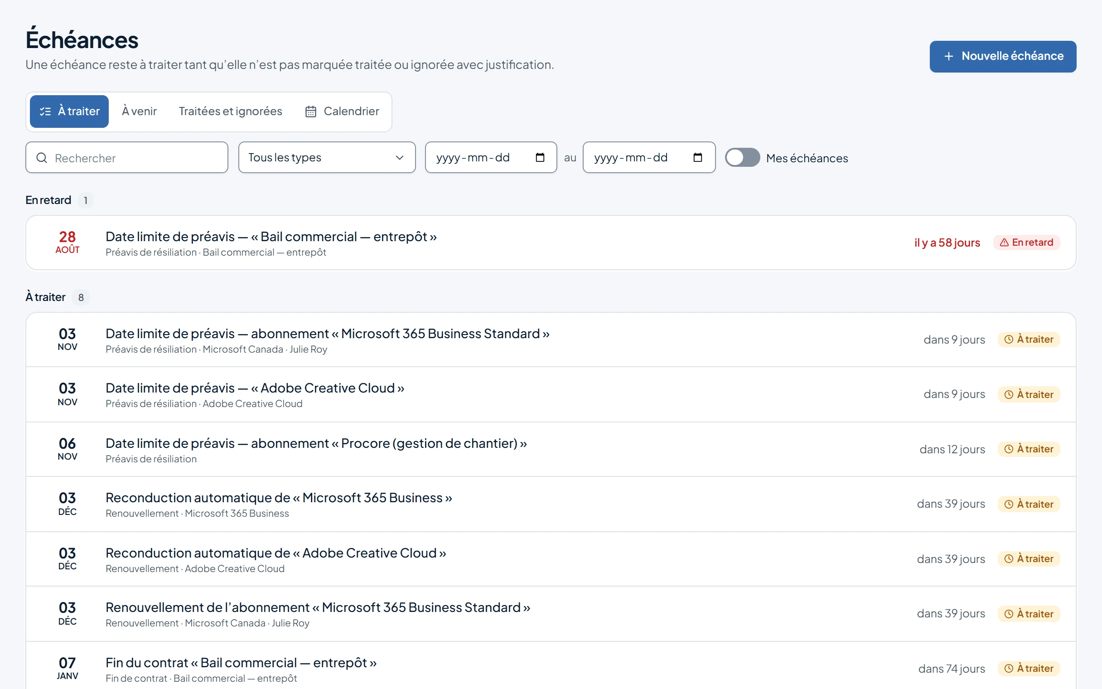Open Reconduction automatique de Adobe Creative Cloud
The width and height of the screenshot is (1102, 689).
(551, 559)
